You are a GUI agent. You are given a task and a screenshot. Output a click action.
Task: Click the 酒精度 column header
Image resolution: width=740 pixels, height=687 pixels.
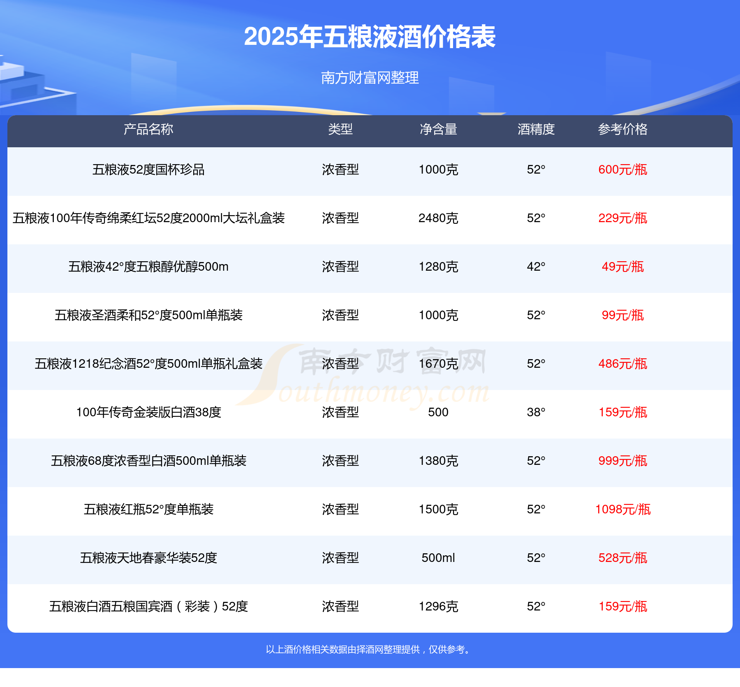pyautogui.click(x=536, y=129)
